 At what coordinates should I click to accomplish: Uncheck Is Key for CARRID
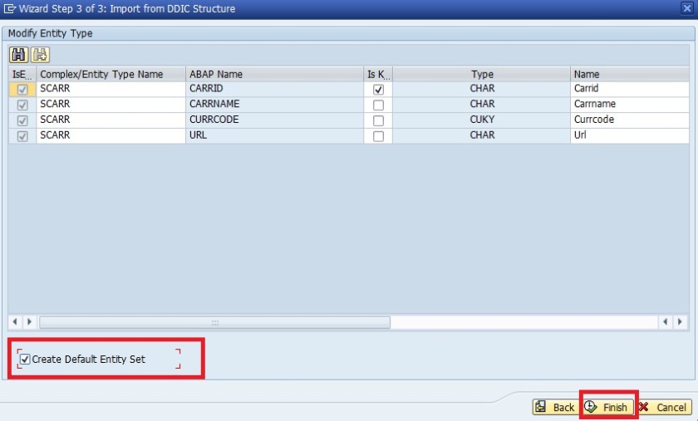point(378,90)
